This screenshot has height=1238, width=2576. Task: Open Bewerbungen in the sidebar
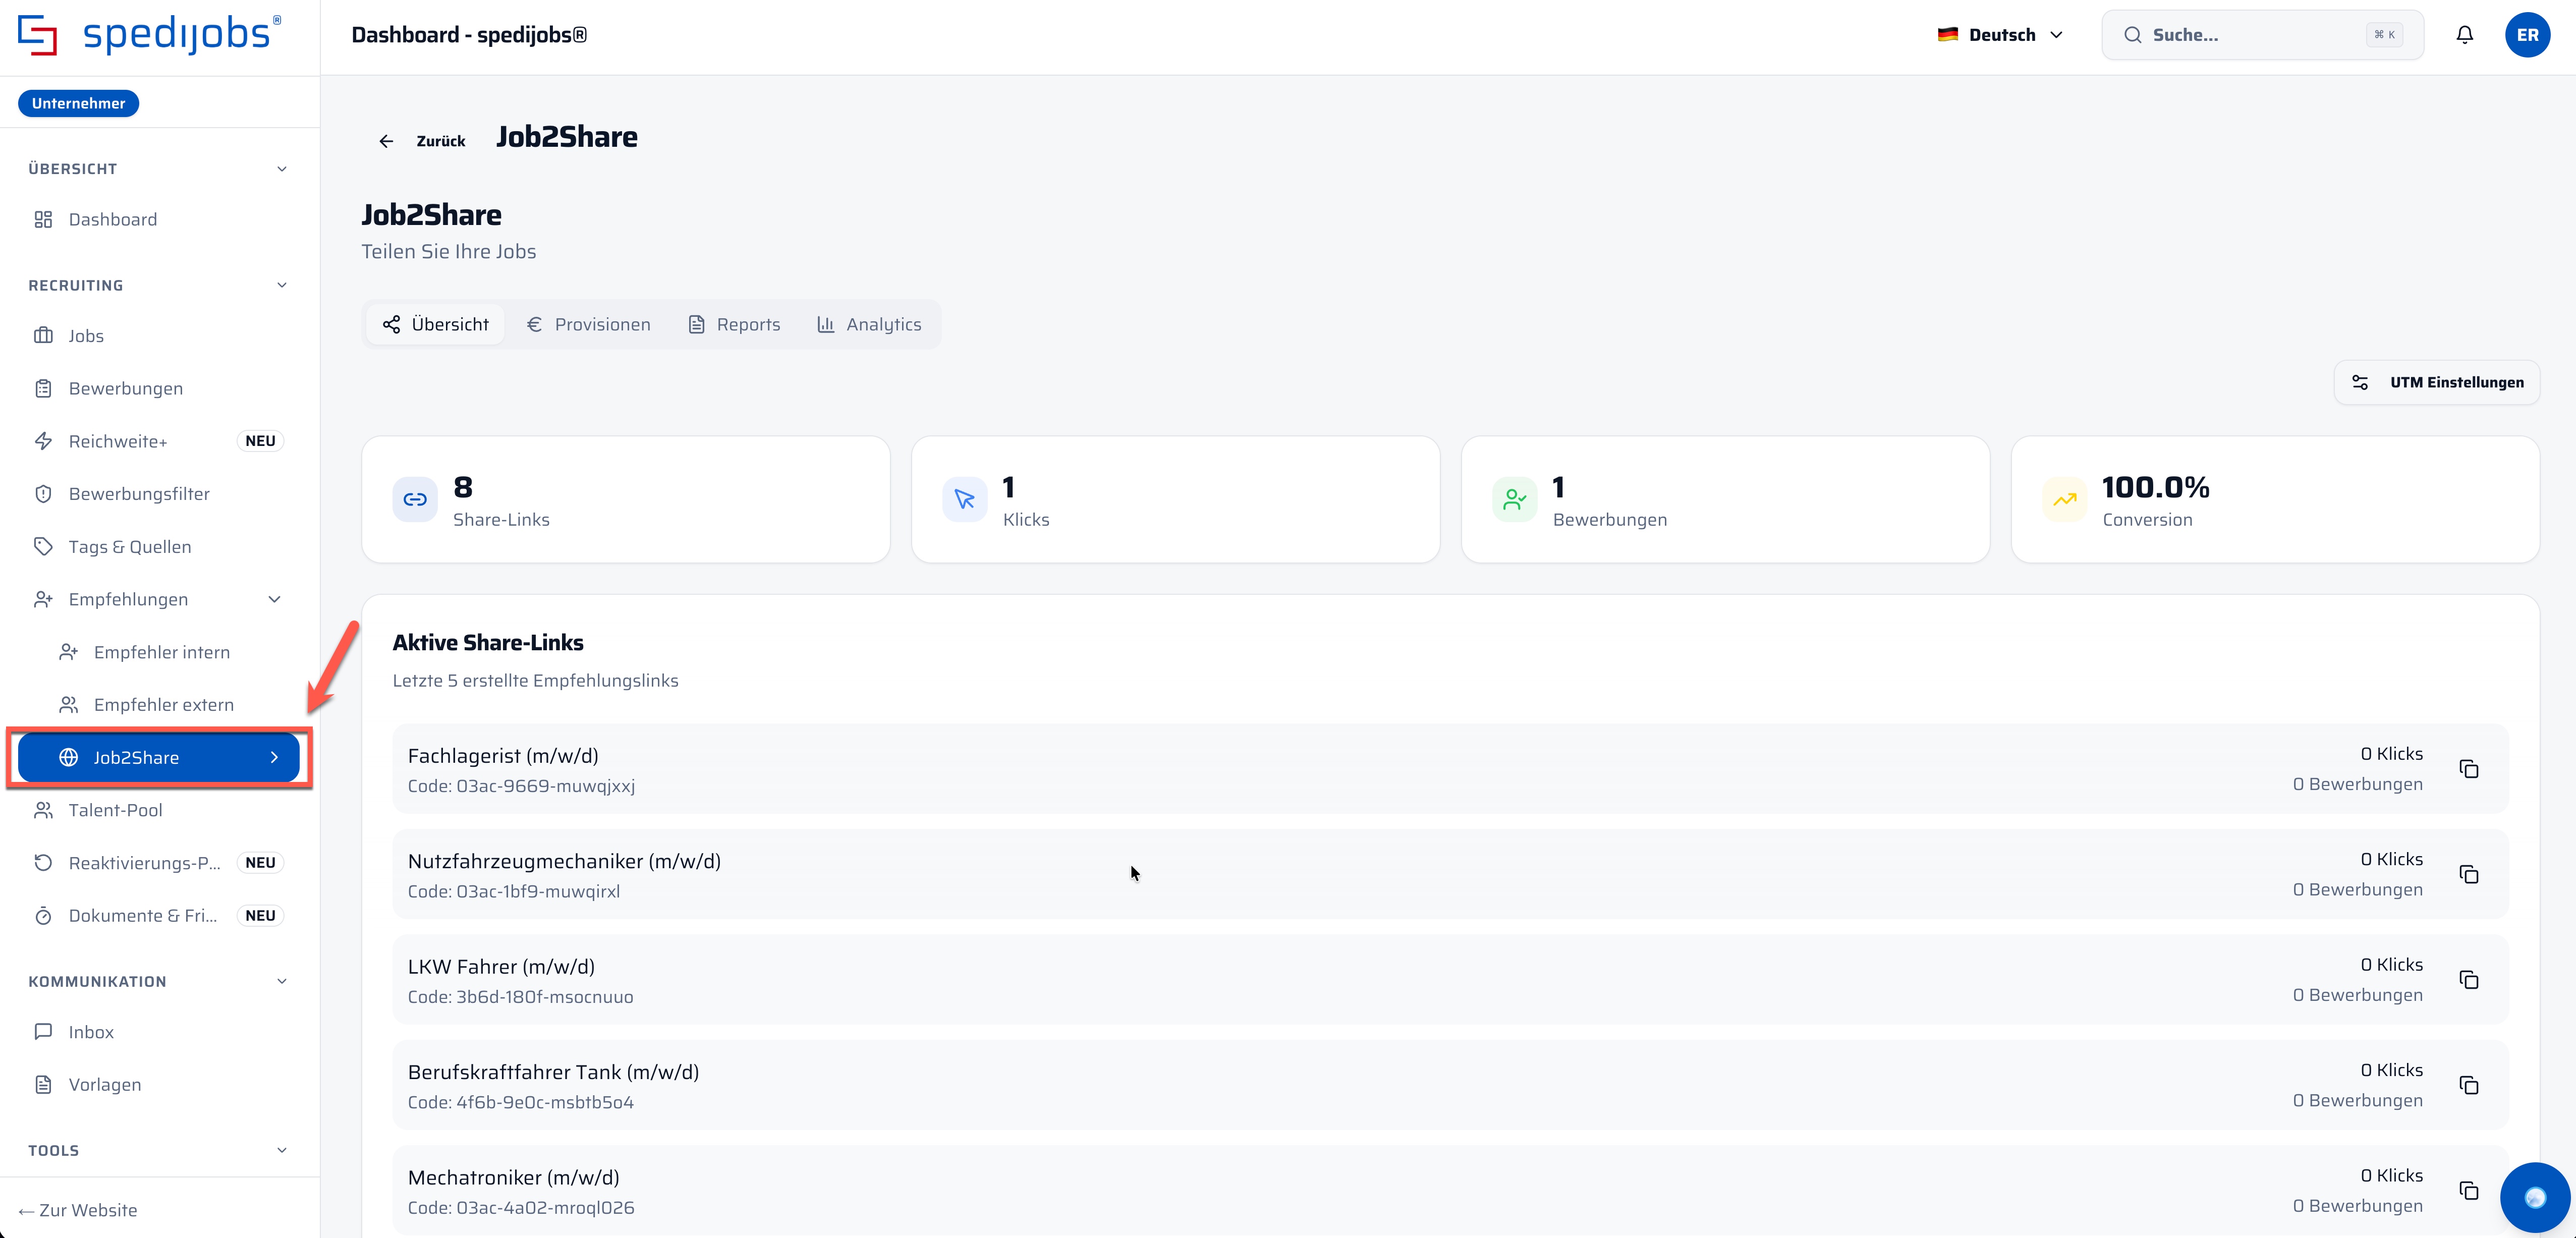click(x=159, y=388)
